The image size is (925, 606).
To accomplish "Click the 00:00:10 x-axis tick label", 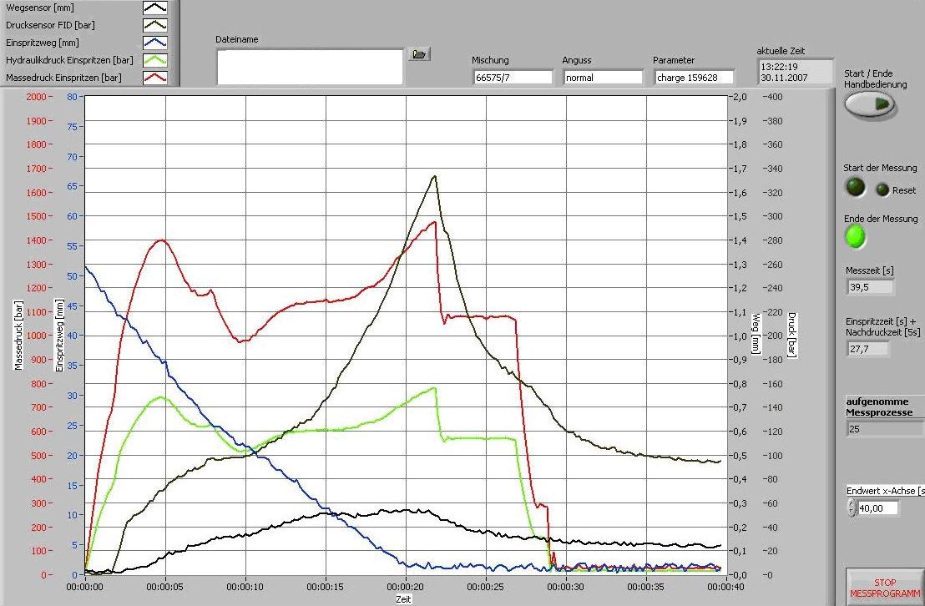I will click(245, 587).
